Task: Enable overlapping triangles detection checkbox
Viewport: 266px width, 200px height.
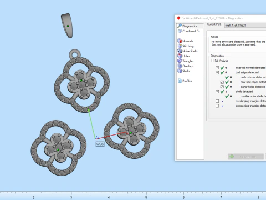Action: click(217, 101)
